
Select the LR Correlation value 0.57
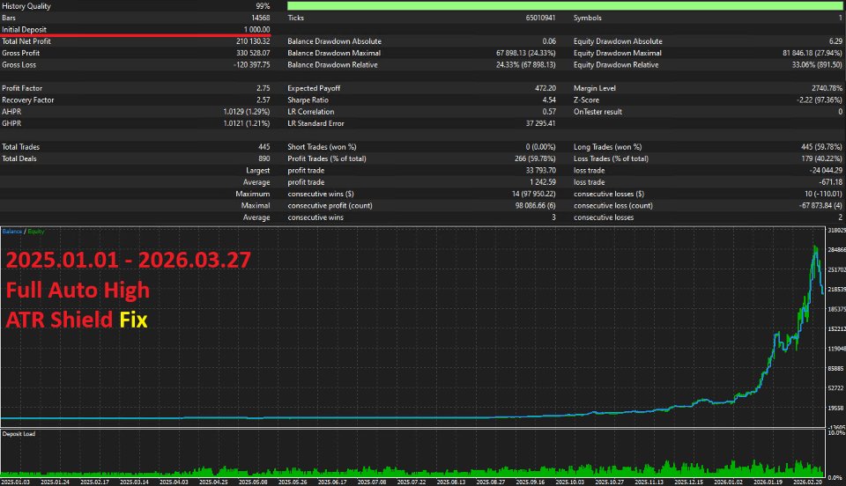[549, 112]
